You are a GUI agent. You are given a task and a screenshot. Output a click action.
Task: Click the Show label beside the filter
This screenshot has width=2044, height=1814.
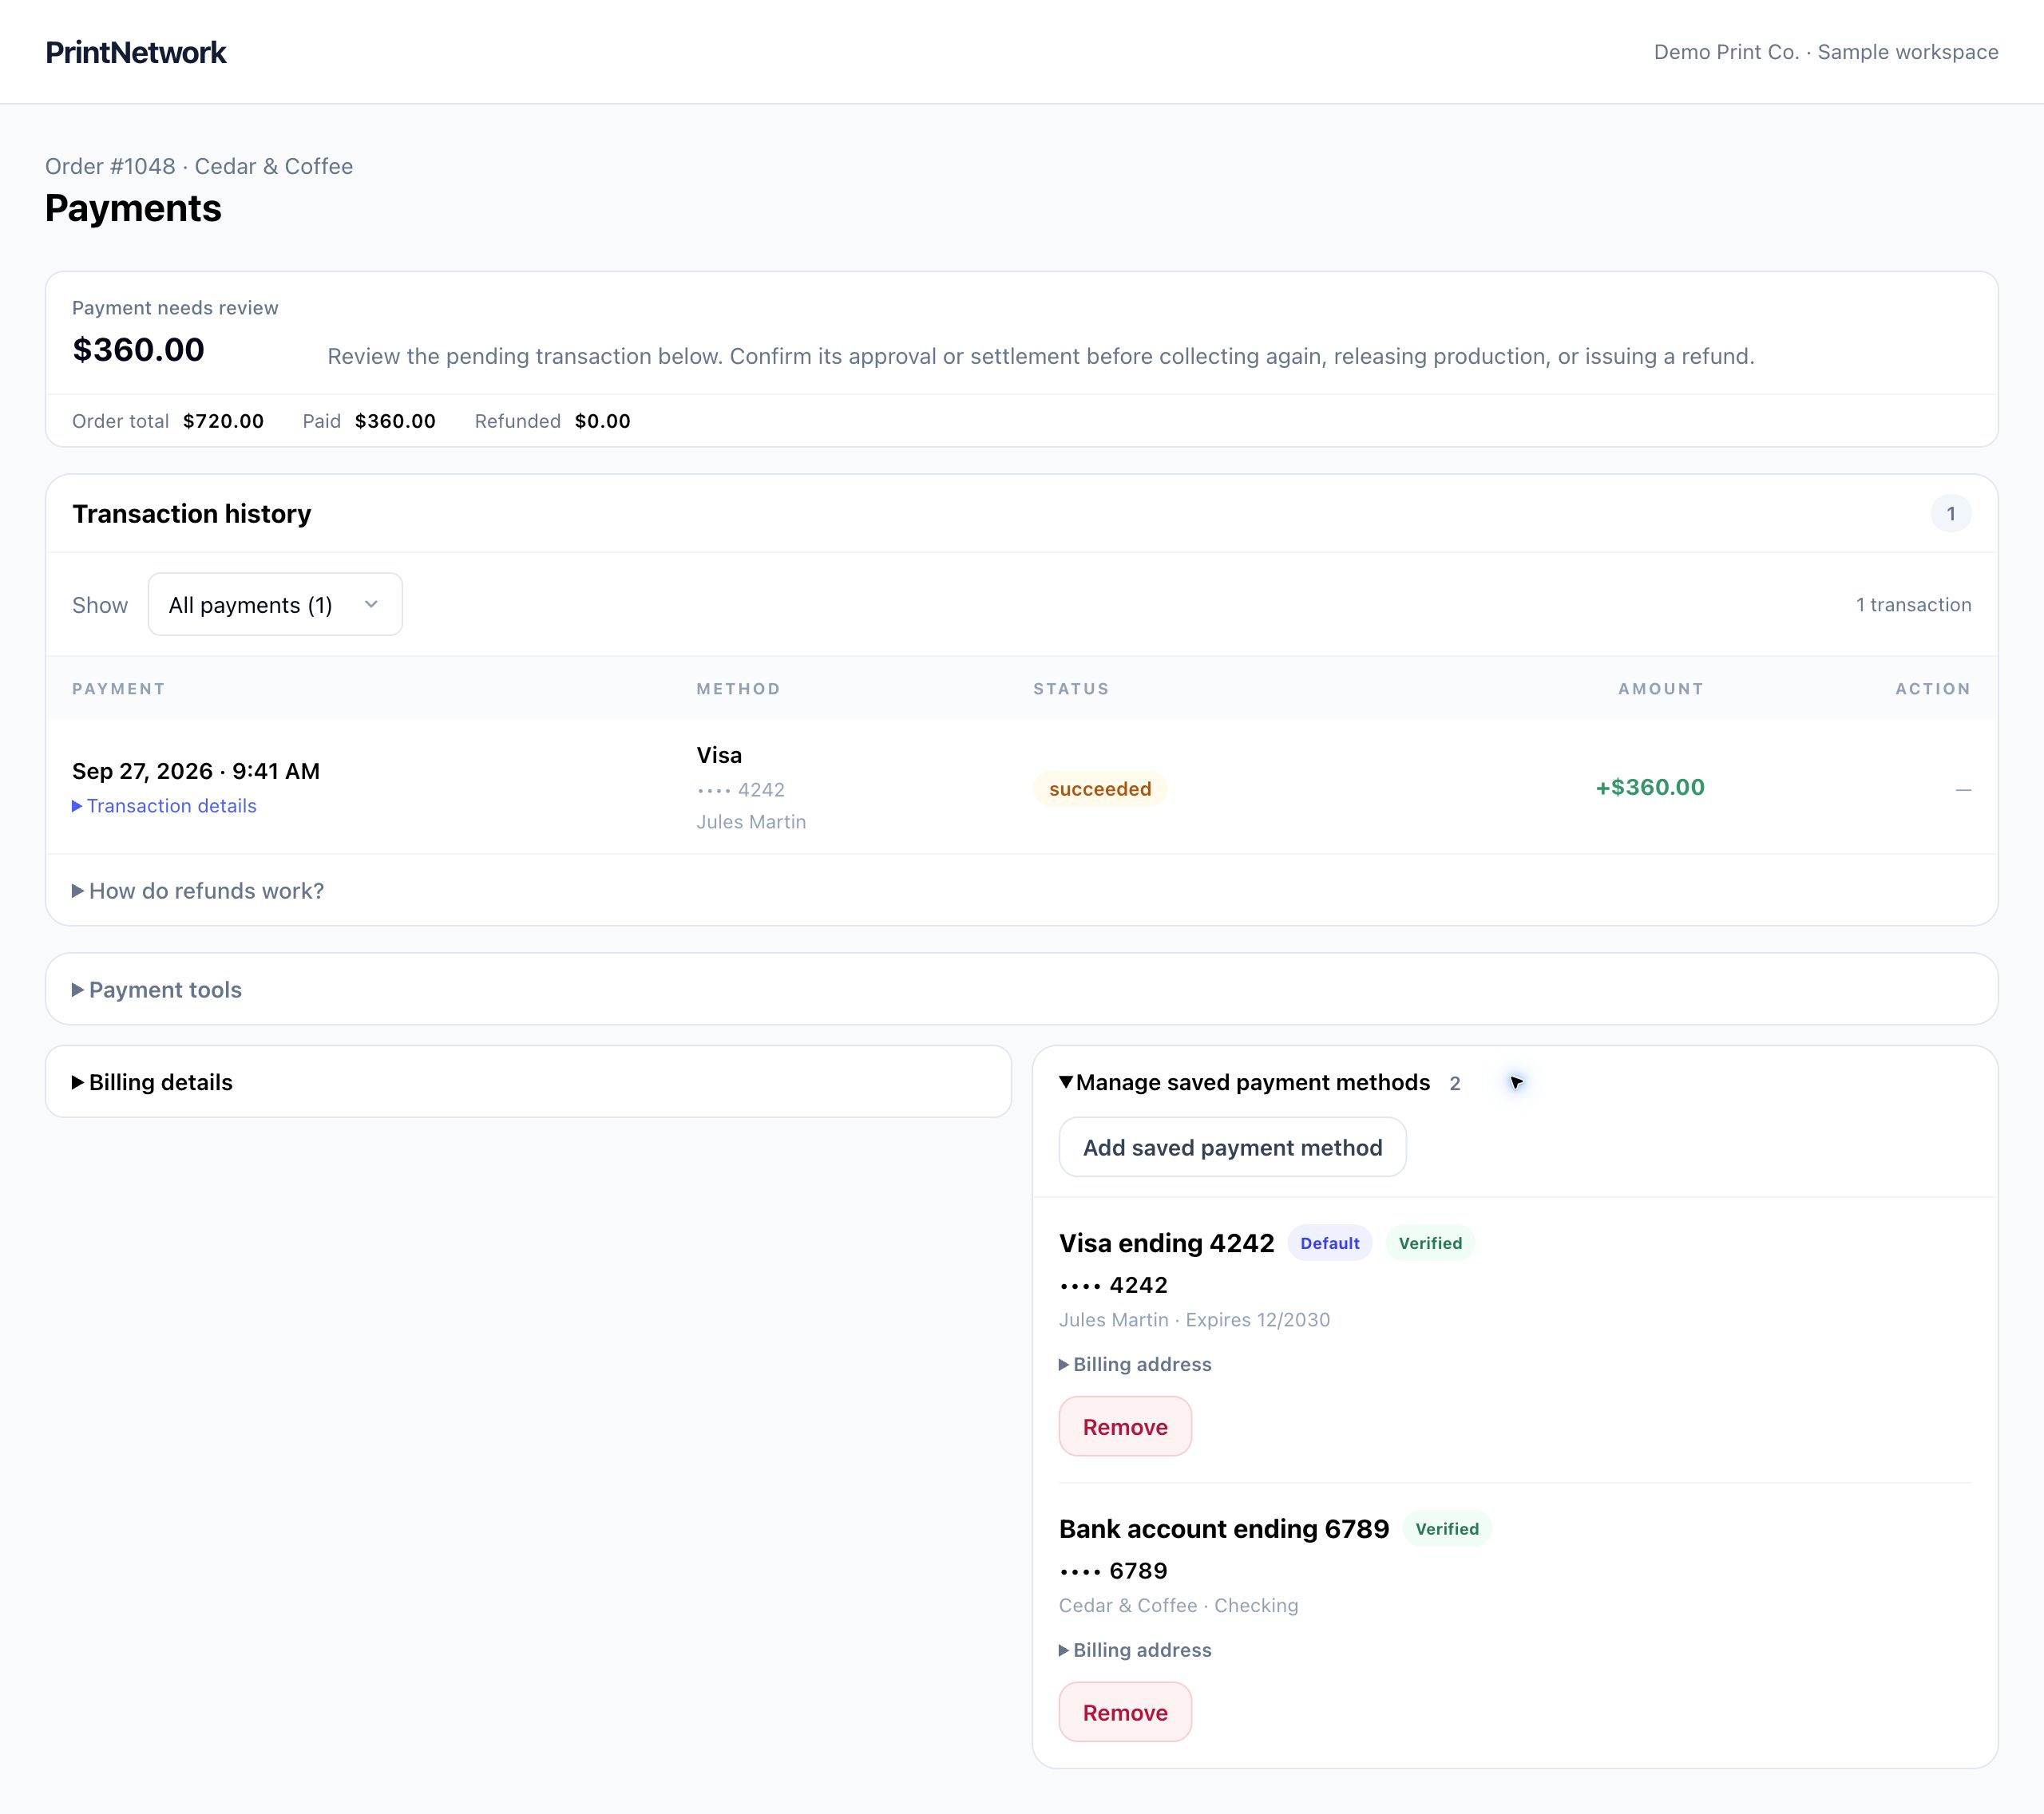pyautogui.click(x=100, y=605)
